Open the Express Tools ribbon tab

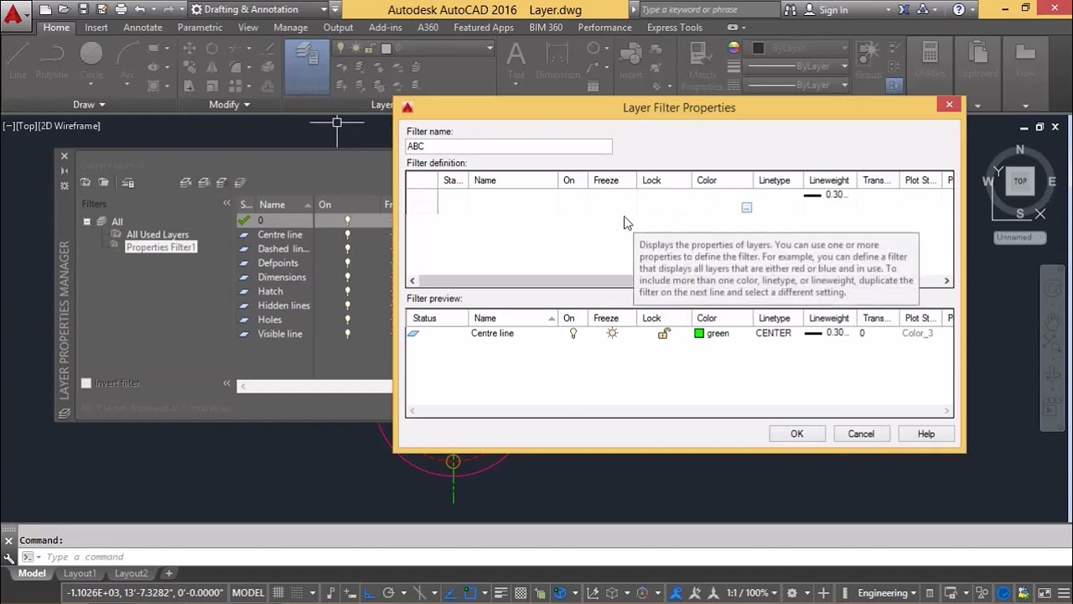pyautogui.click(x=675, y=28)
